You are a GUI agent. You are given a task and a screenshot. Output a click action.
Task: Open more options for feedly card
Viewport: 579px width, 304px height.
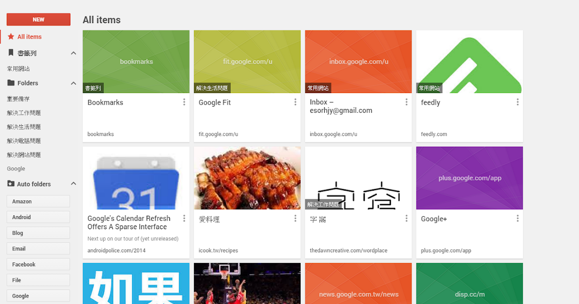(518, 102)
